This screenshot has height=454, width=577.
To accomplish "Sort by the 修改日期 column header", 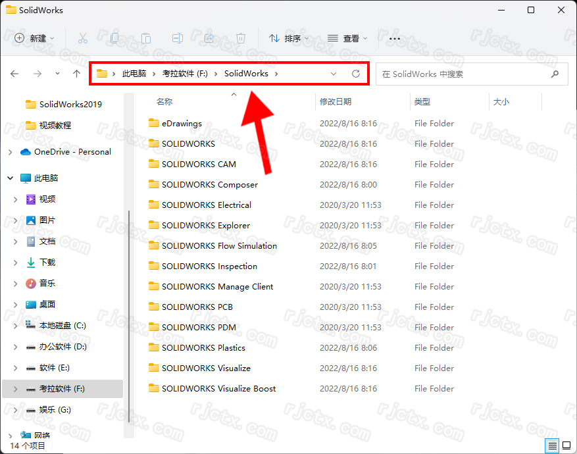I will pyautogui.click(x=336, y=102).
